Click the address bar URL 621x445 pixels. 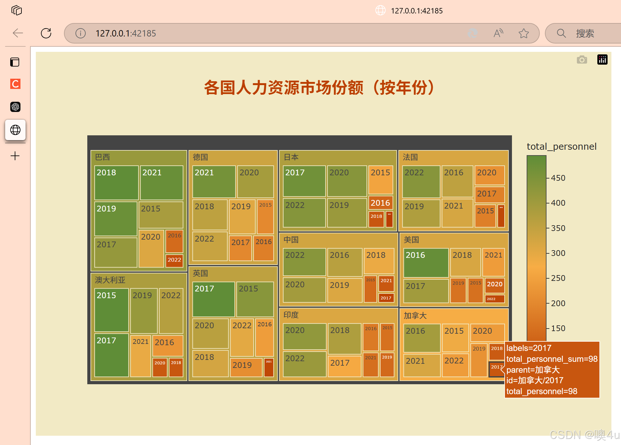(126, 33)
